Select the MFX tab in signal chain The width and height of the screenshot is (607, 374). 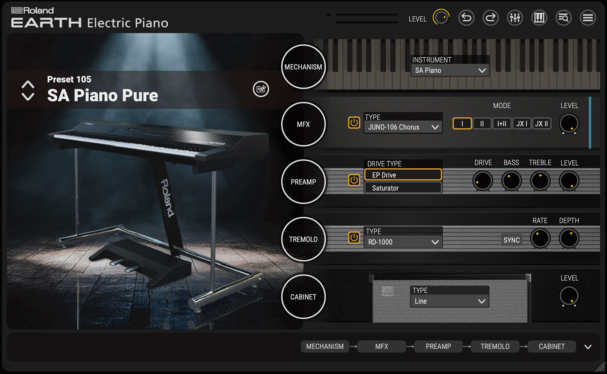coord(382,347)
